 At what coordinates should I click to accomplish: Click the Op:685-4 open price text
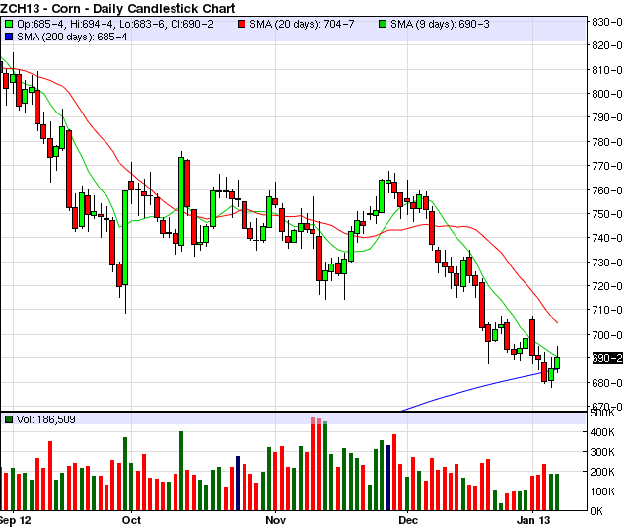point(40,24)
